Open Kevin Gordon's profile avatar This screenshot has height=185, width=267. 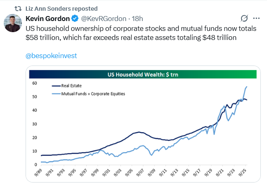[x=13, y=23]
